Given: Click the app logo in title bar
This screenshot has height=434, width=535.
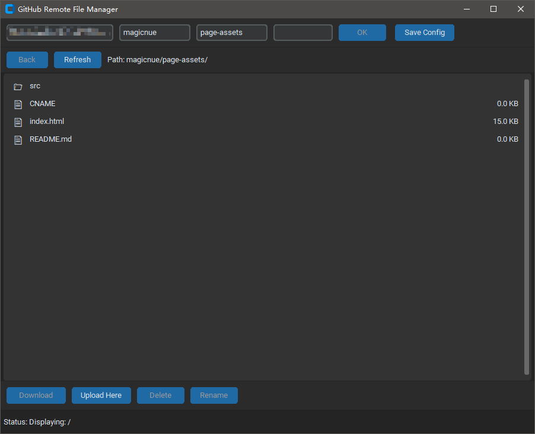Looking at the screenshot, I should 9,9.
